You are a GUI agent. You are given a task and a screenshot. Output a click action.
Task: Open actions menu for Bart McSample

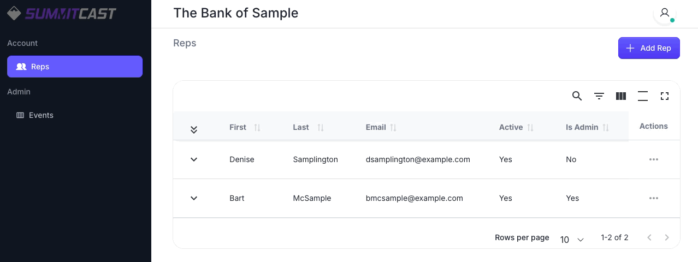click(654, 198)
